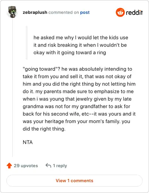The image size is (149, 193).
Task: Open the reddit wordmark logo
Action: (x=134, y=12)
